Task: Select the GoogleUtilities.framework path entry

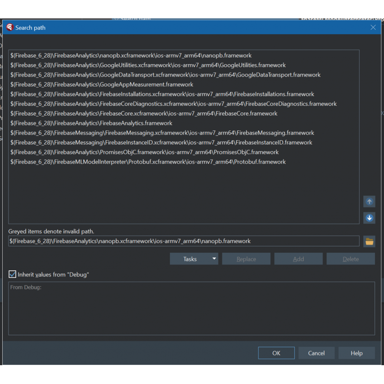Action: point(148,65)
